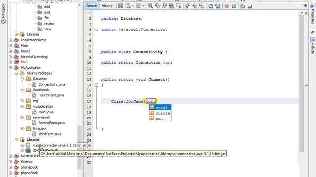Click line number 10 in gutter
Viewport: 316px width, 177px height.
pos(89,62)
